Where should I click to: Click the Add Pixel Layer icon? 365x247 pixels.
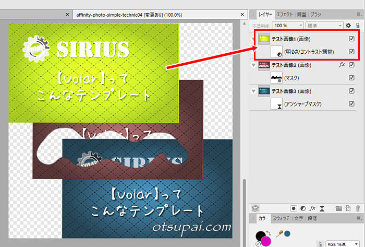click(348, 208)
